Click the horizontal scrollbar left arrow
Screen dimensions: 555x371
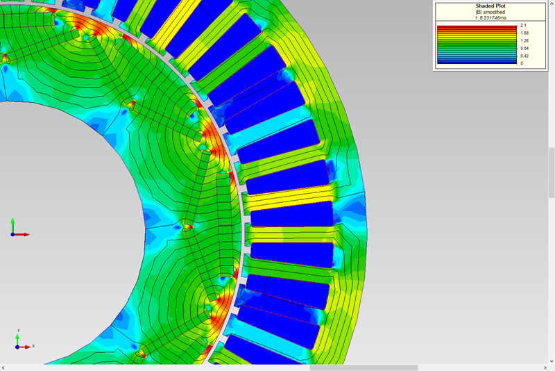[x=3, y=368]
